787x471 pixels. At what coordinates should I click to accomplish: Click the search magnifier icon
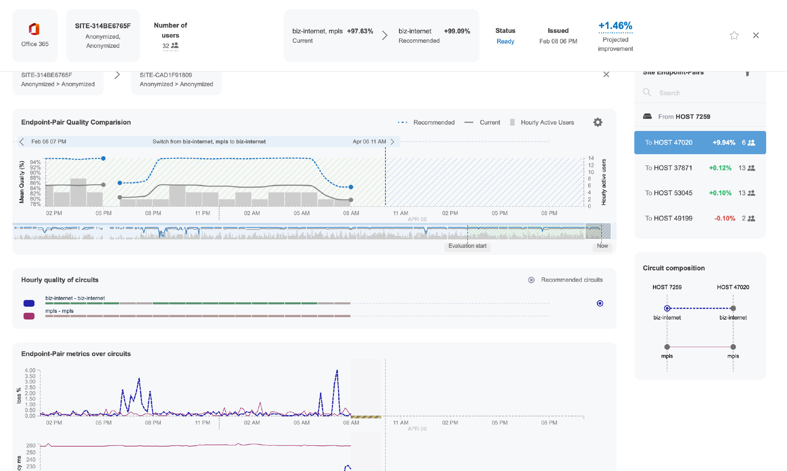pos(647,93)
